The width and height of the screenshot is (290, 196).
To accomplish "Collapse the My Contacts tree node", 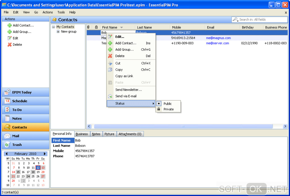I will pos(53,27).
